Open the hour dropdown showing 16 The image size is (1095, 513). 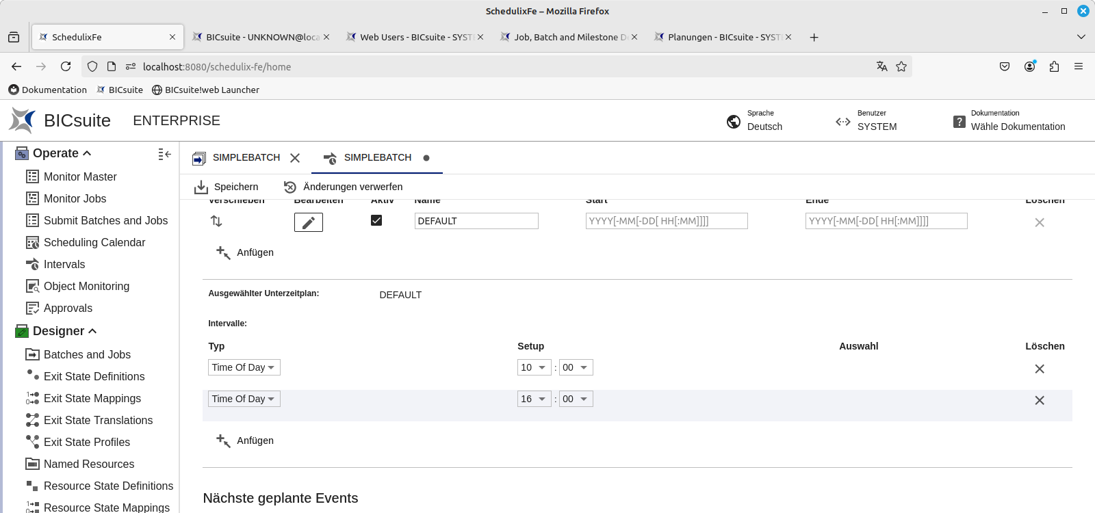click(x=534, y=399)
